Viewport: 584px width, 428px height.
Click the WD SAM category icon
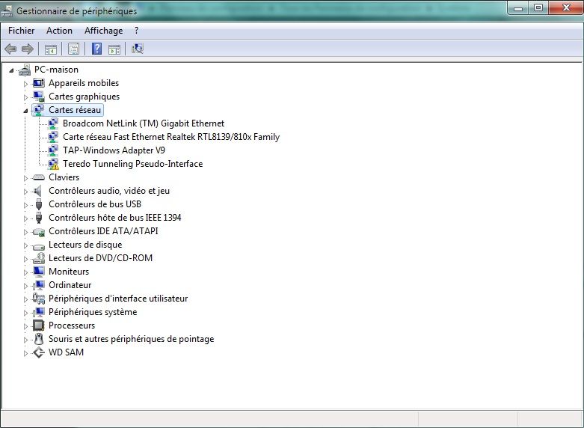coord(39,352)
